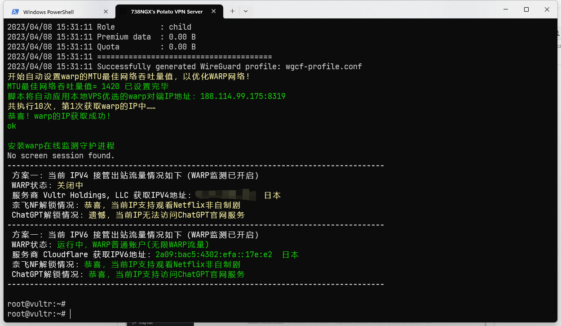Image resolution: width=561 pixels, height=326 pixels.
Task: Close the terminal window
Action: (x=547, y=9)
